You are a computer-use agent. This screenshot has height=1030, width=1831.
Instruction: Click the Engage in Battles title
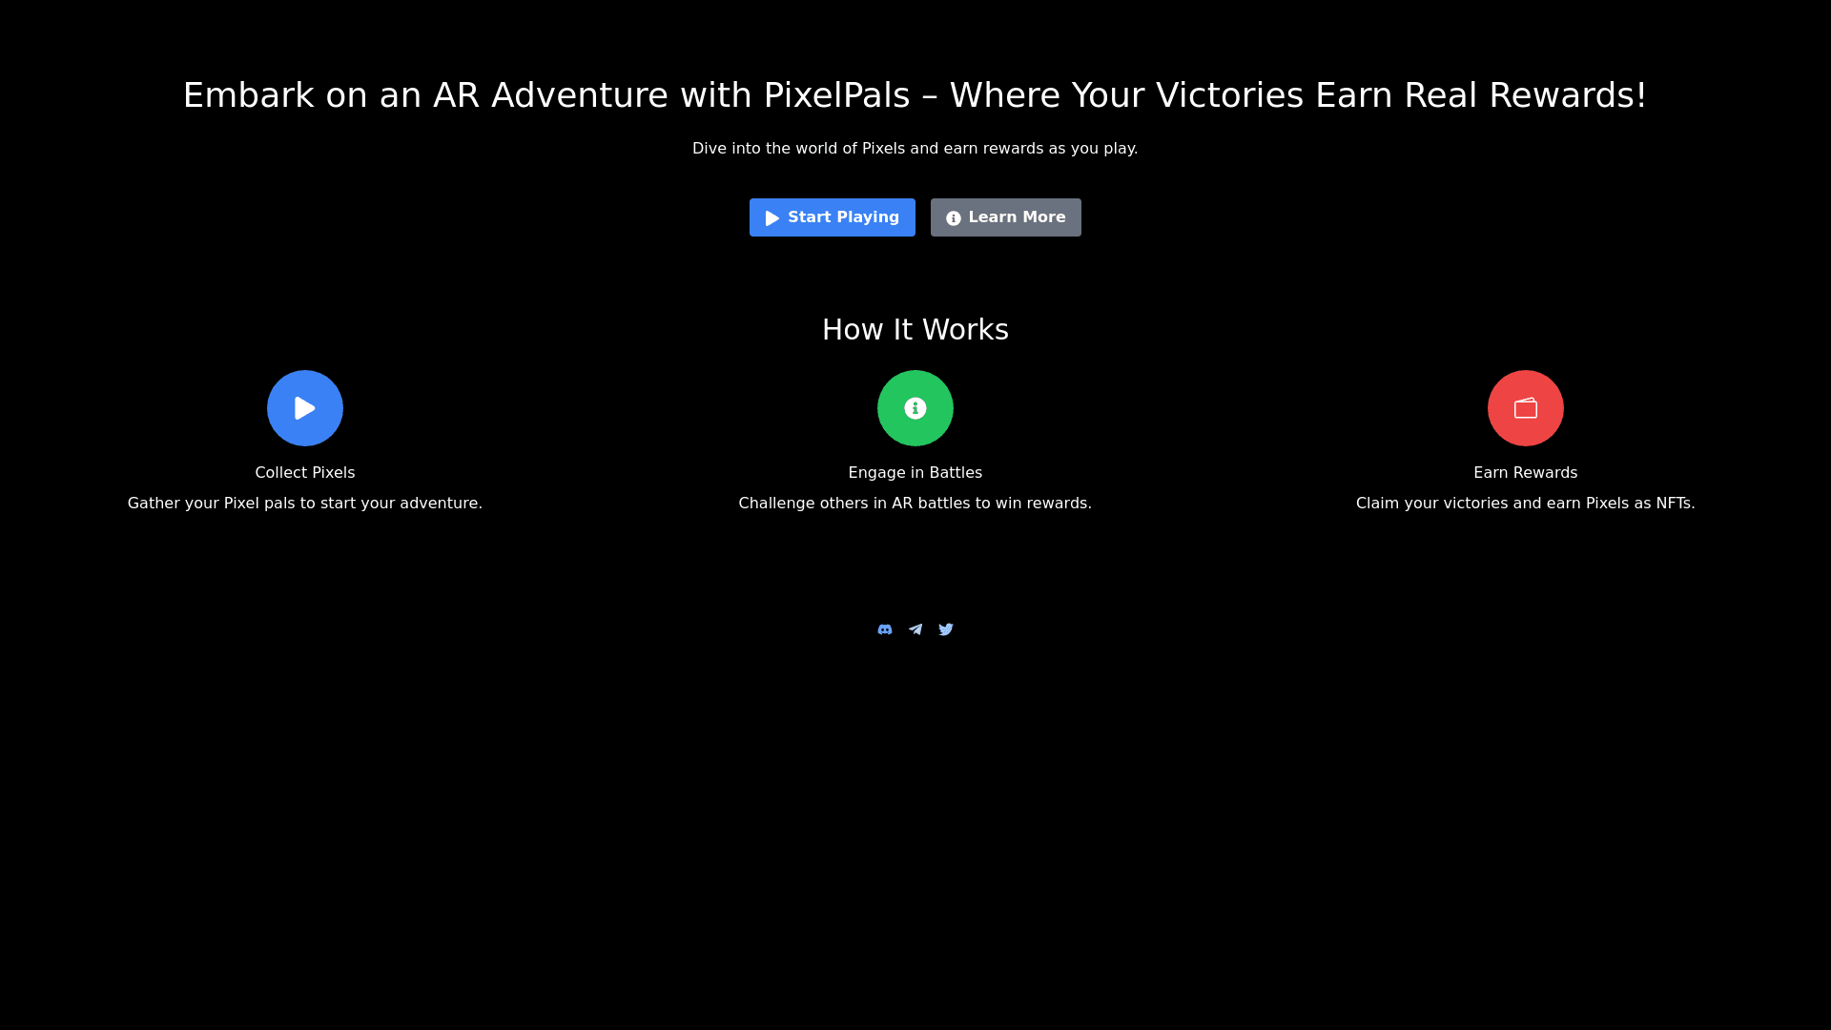coord(915,473)
